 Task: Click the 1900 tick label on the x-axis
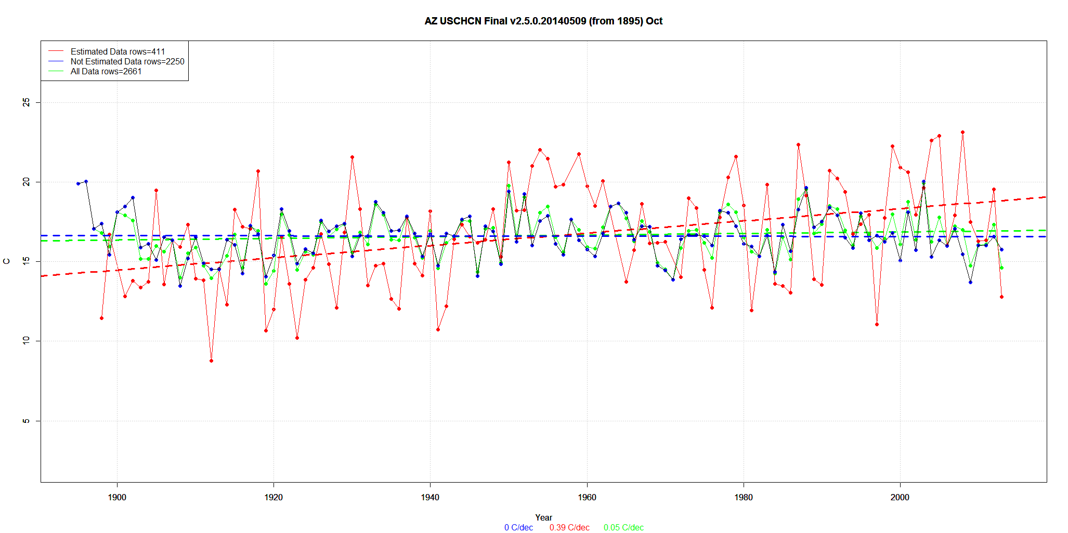pos(117,497)
